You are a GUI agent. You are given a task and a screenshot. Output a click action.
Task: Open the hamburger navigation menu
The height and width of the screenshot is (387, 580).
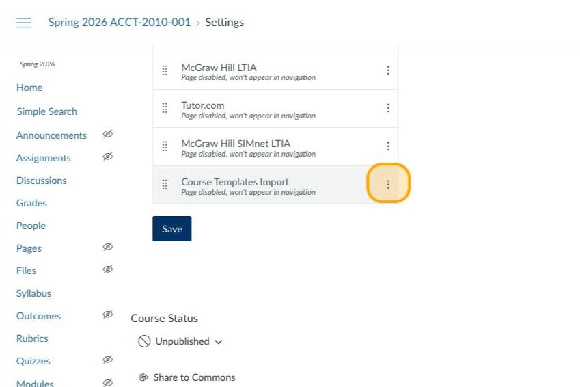pos(24,23)
